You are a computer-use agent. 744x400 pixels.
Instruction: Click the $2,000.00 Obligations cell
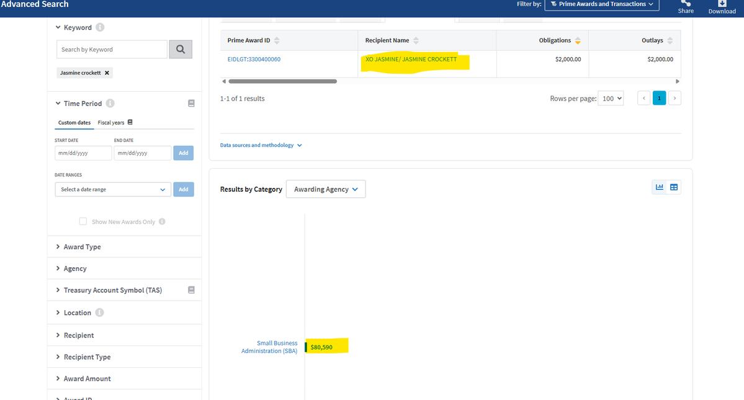coord(568,60)
